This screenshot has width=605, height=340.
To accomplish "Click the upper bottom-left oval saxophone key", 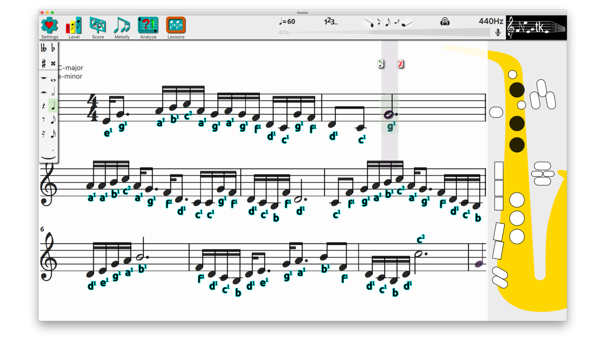I will point(500,273).
